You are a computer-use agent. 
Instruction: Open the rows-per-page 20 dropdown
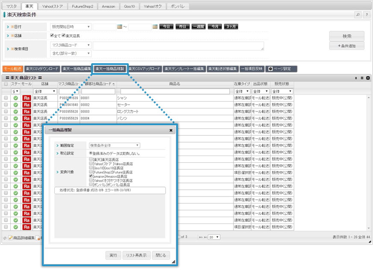[x=214, y=237]
